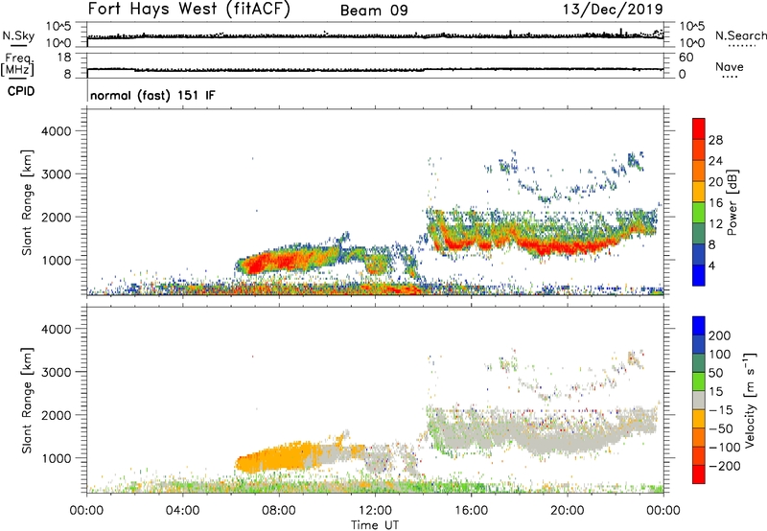Click the 'Nave' legend label
Viewport: 767px width, 531px height.
coord(730,66)
